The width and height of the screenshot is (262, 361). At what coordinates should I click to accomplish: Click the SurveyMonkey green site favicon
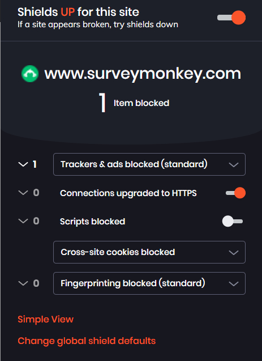(x=30, y=74)
